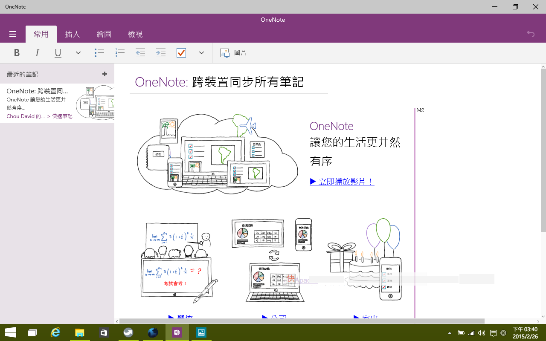This screenshot has width=546, height=341.
Task: Add a new note with plus icon
Action: click(105, 74)
